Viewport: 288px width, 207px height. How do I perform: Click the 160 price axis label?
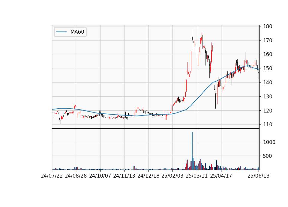click(268, 54)
